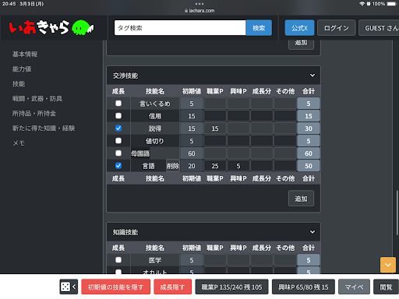This screenshot has width=399, height=299.
Task: Check the 言いくるめ growth checkbox
Action: coord(118,104)
